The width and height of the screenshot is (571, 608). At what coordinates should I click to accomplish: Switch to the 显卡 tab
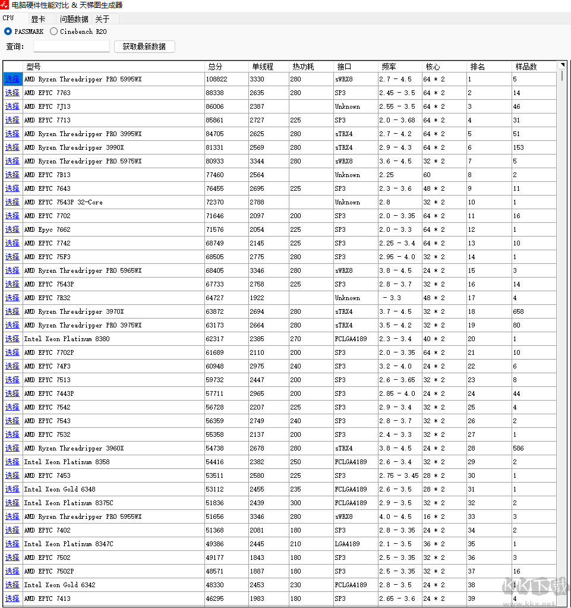[x=38, y=19]
